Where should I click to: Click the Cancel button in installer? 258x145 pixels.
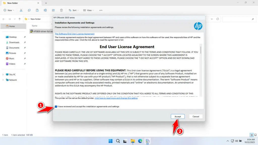[x=196, y=117]
